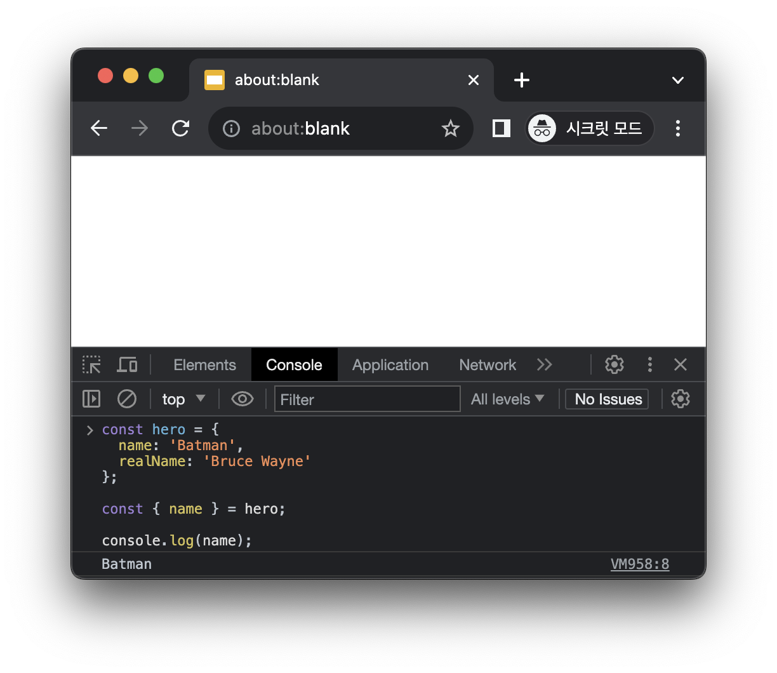Image resolution: width=777 pixels, height=673 pixels.
Task: Open the All levels dropdown
Action: click(508, 399)
